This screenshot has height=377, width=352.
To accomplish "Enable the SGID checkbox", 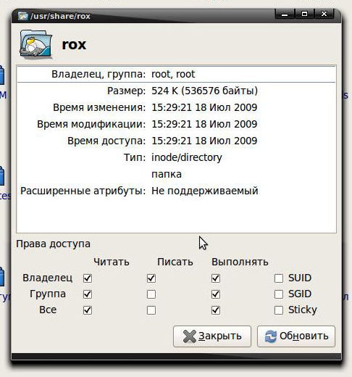I will 279,294.
